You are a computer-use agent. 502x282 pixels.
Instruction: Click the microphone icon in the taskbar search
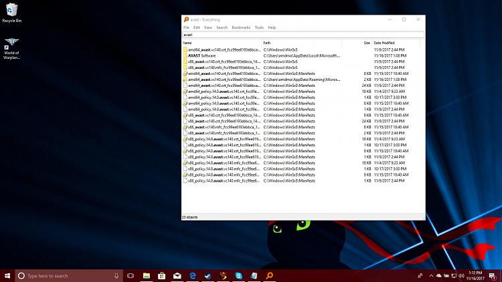click(116, 275)
